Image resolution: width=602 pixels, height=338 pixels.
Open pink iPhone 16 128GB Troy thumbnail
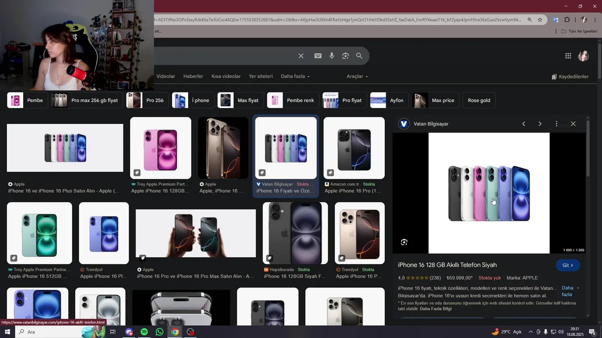(161, 148)
